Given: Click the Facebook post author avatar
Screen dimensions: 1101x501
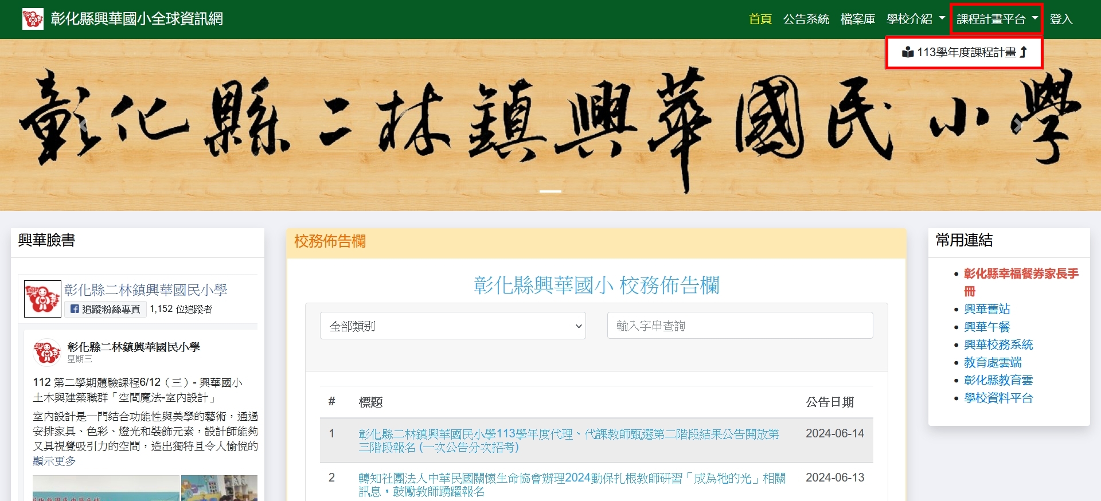Looking at the screenshot, I should pos(47,352).
